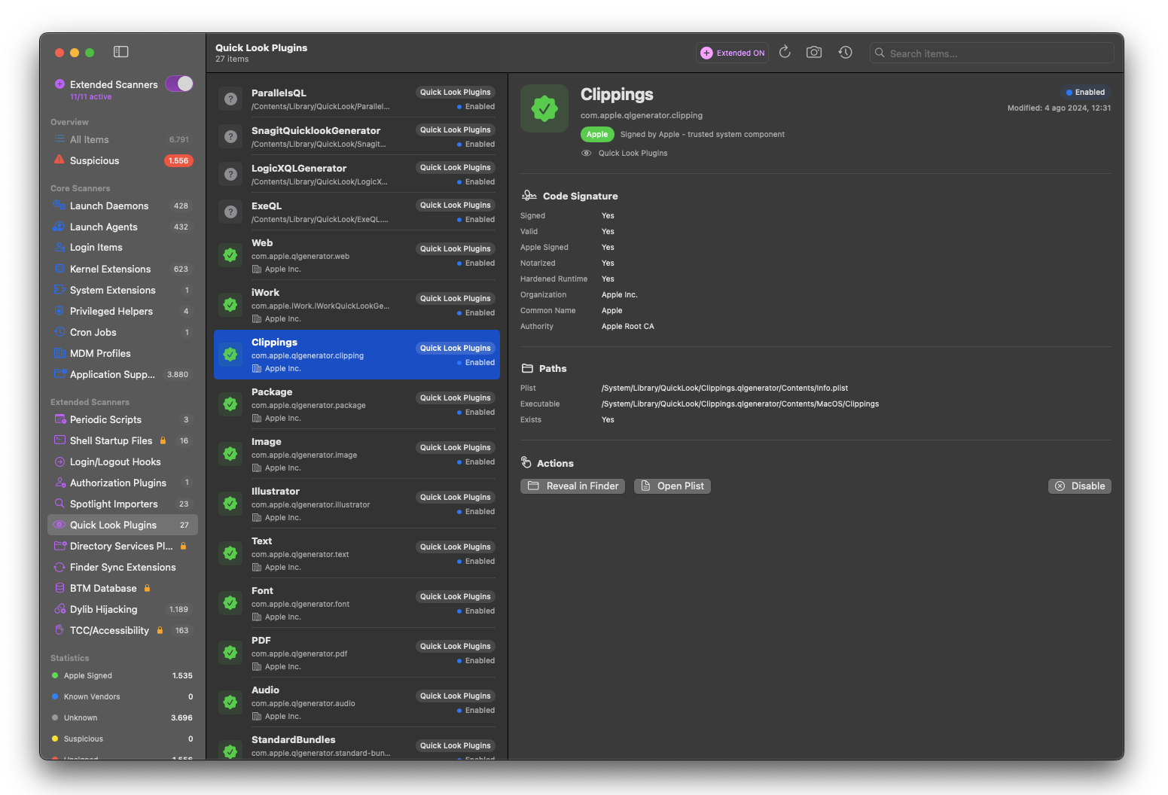Click the Suspicious statistic row with yellow dot
This screenshot has width=1168, height=795.
pyautogui.click(x=123, y=739)
